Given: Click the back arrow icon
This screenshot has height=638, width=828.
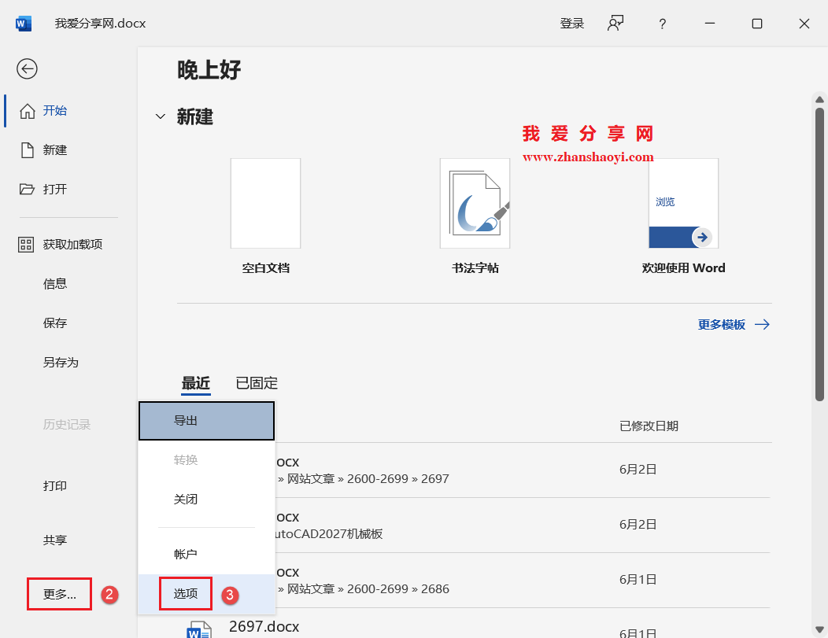Looking at the screenshot, I should tap(27, 68).
